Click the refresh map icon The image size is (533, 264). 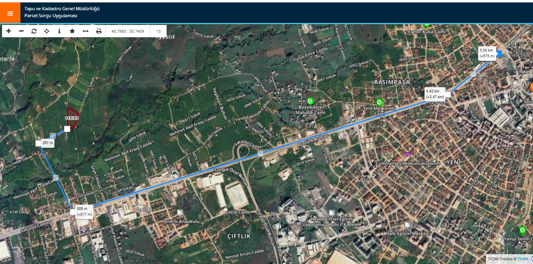pyautogui.click(x=34, y=31)
